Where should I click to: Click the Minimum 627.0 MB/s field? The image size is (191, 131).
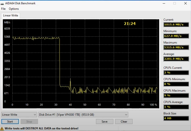[176, 36]
